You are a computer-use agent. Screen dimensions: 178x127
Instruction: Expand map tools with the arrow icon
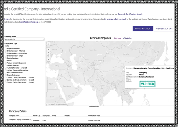click(48, 59)
